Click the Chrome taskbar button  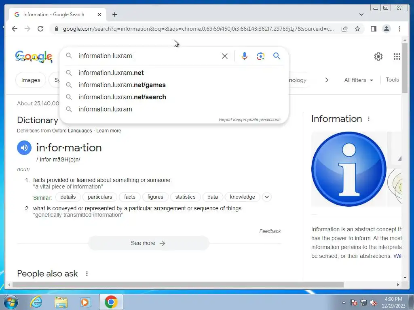111,302
